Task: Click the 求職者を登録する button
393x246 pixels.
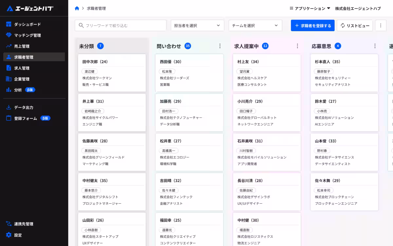Action: pyautogui.click(x=312, y=25)
